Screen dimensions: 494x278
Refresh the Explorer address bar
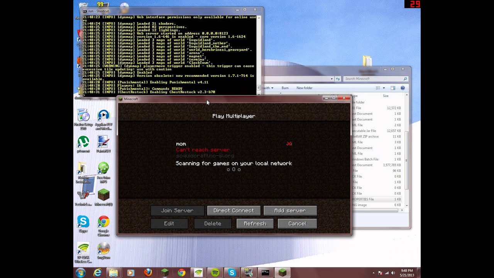coord(338,79)
